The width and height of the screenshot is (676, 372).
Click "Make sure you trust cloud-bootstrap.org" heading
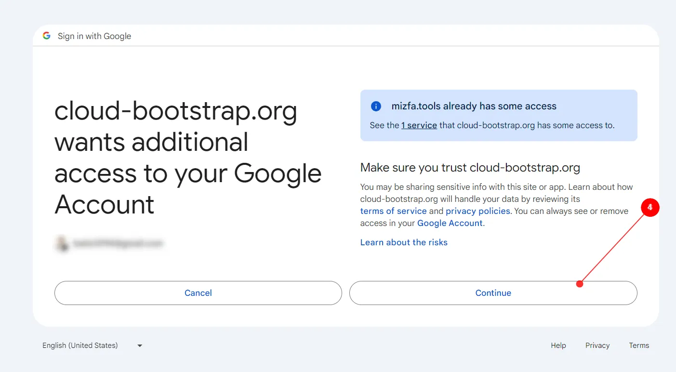[470, 168]
